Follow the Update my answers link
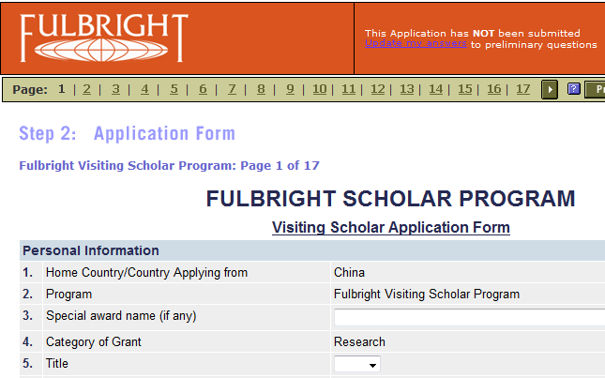The width and height of the screenshot is (605, 378). (416, 44)
